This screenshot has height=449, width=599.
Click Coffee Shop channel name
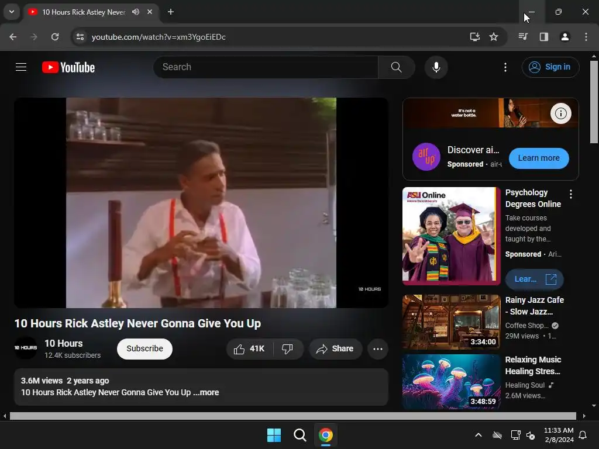pos(527,326)
